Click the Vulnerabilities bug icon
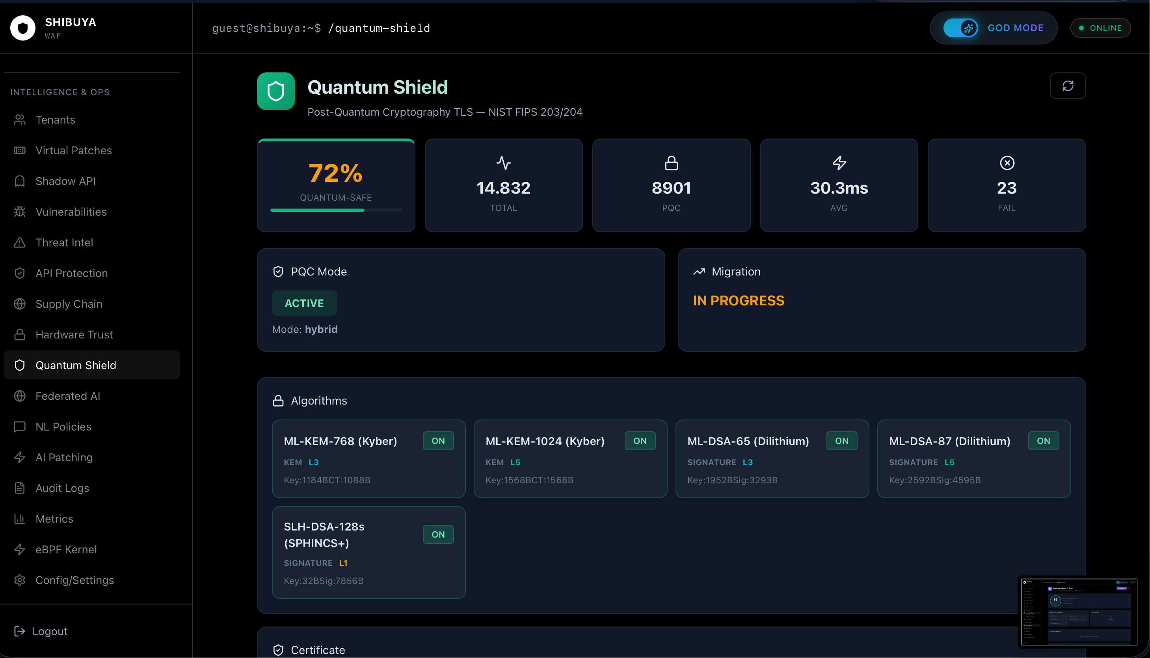Screen dimensions: 1150x658 pos(19,212)
